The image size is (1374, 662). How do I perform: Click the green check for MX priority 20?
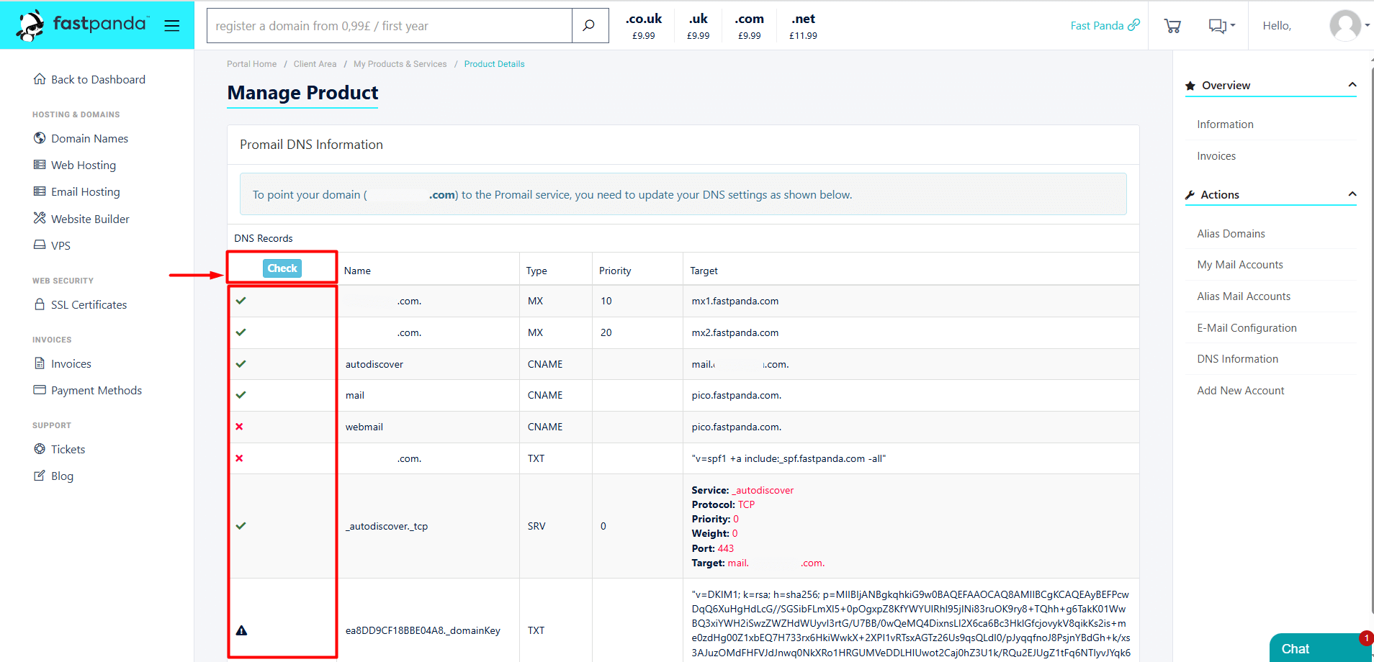[x=241, y=332]
